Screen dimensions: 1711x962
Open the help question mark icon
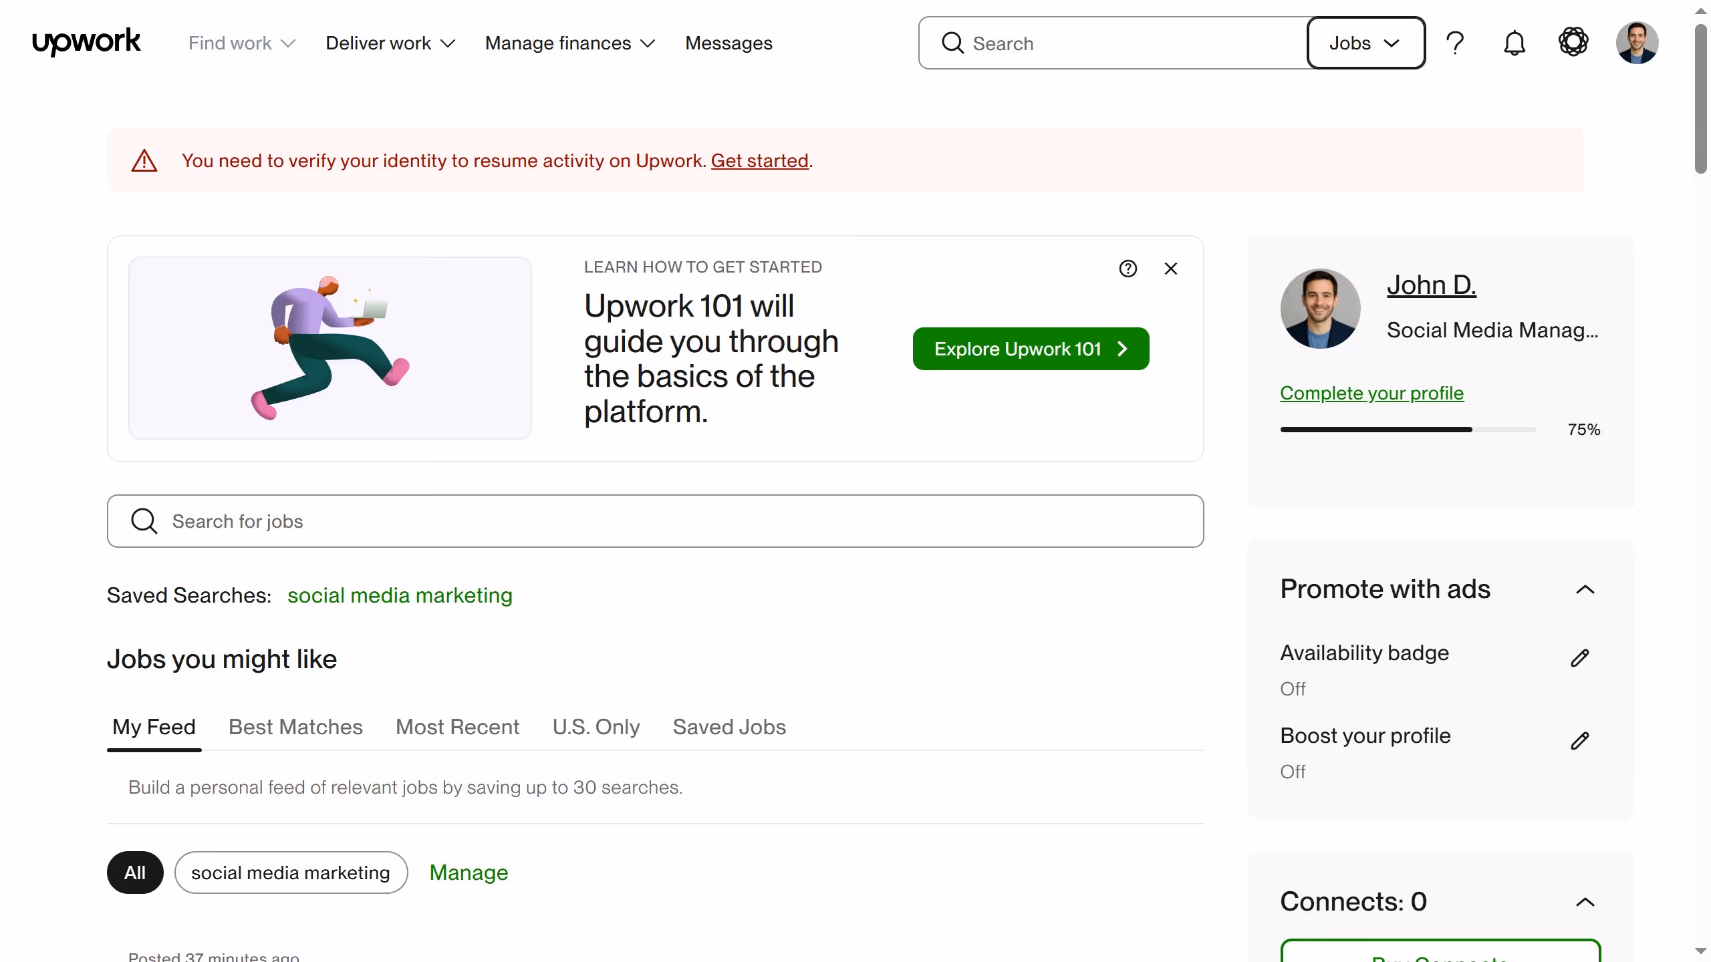[x=1456, y=42]
